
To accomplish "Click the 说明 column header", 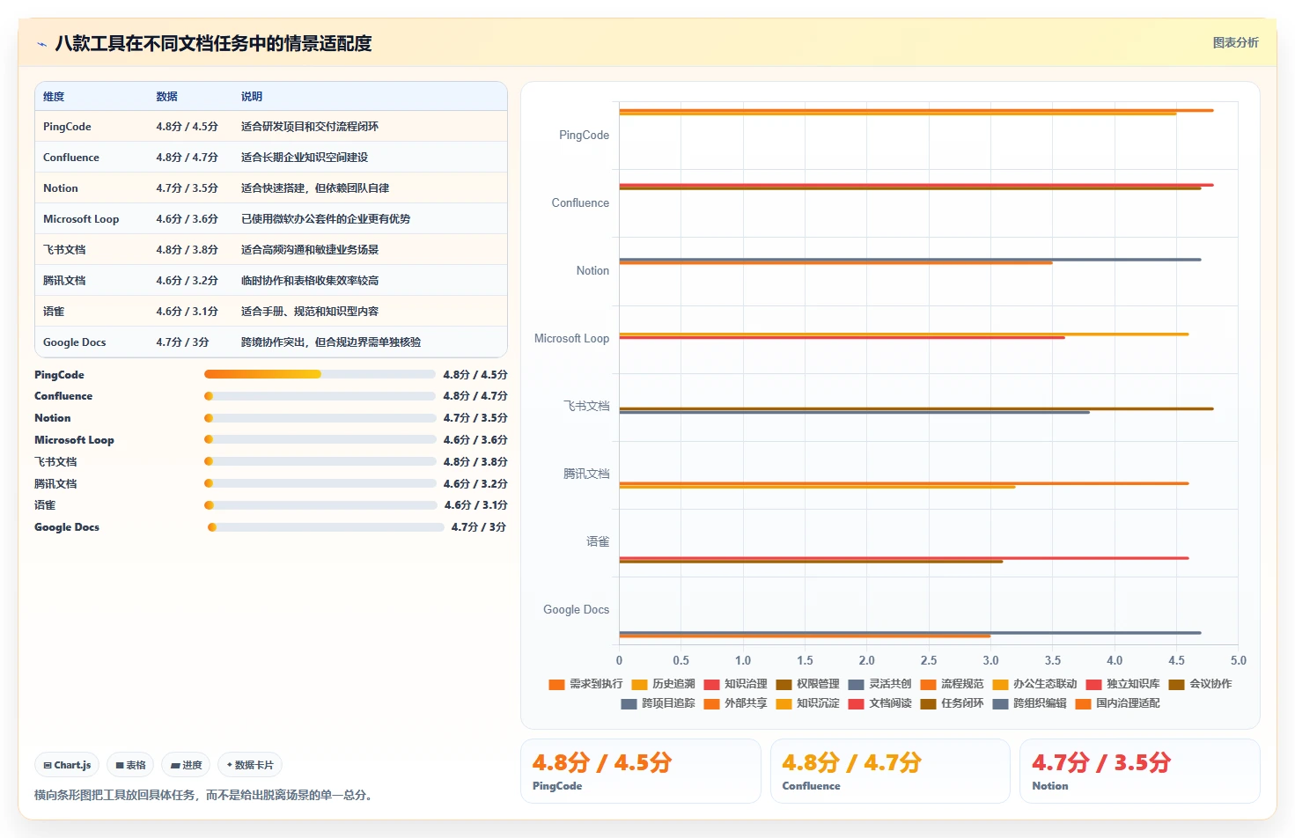I will click(252, 97).
